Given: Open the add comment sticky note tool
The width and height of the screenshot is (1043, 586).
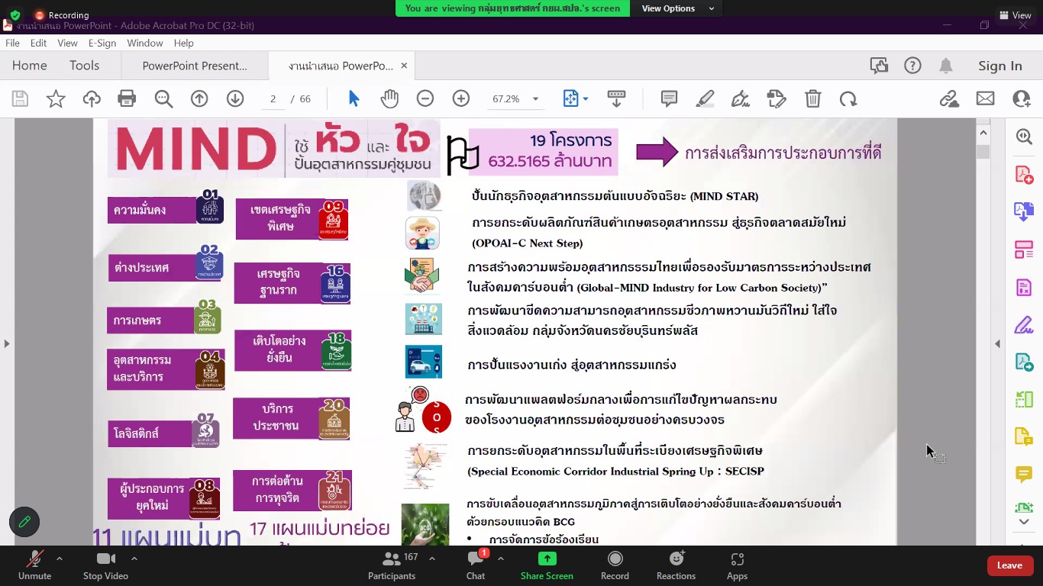Looking at the screenshot, I should click(669, 98).
